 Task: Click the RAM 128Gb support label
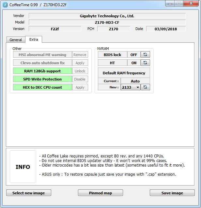pyautogui.click(x=42, y=71)
